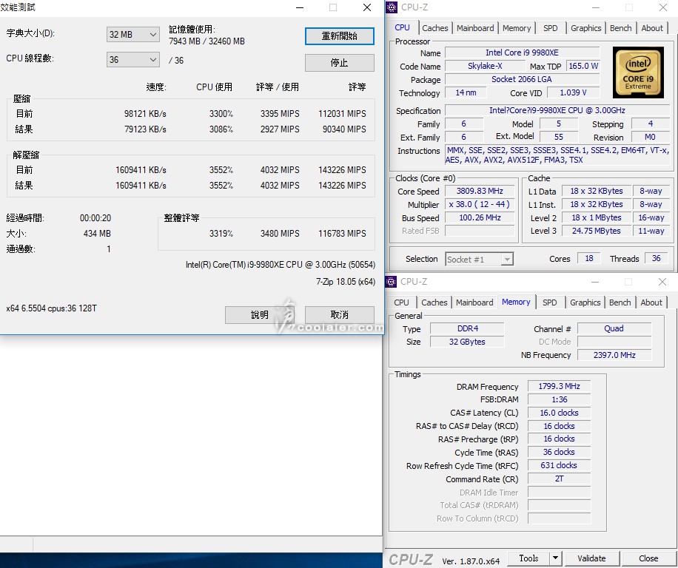Viewport: 678px width, 568px height.
Task: Click the Intel Core i9 Extreme logo
Action: tap(638, 72)
